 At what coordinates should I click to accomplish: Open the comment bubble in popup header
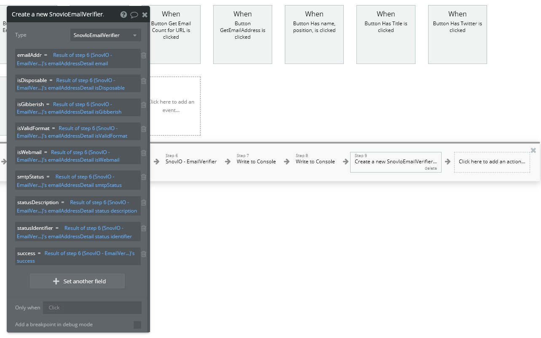pos(134,15)
